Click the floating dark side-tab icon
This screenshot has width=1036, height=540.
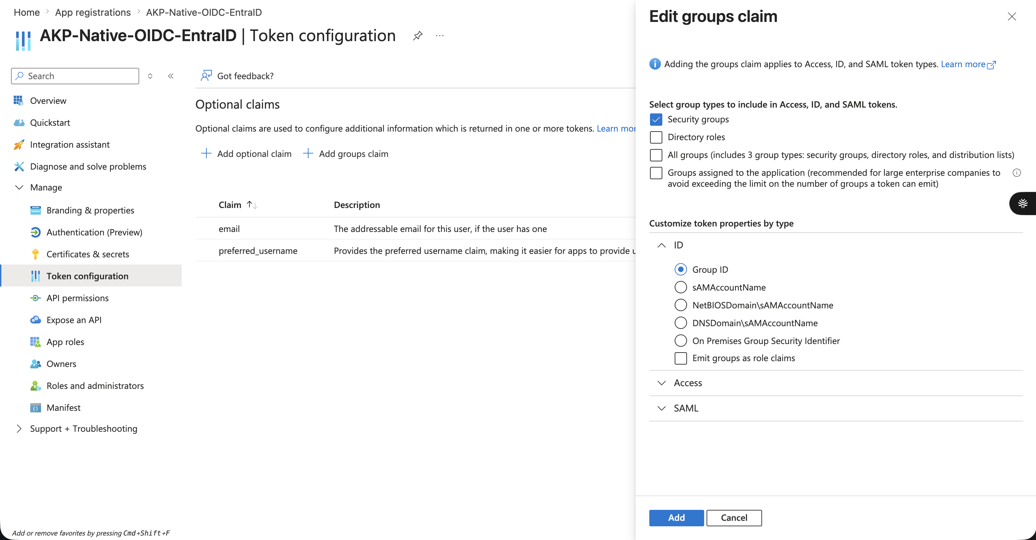1023,204
